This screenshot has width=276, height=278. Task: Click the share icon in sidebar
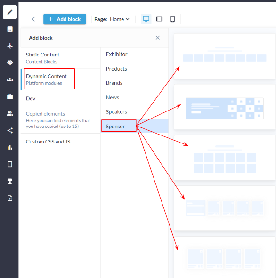[x=10, y=130]
